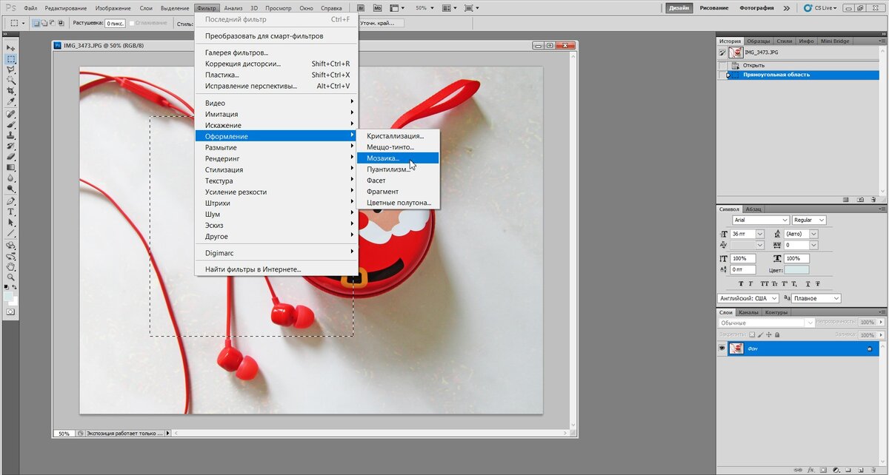
Task: Delete layer trash icon in Layers panel
Action: 873,470
